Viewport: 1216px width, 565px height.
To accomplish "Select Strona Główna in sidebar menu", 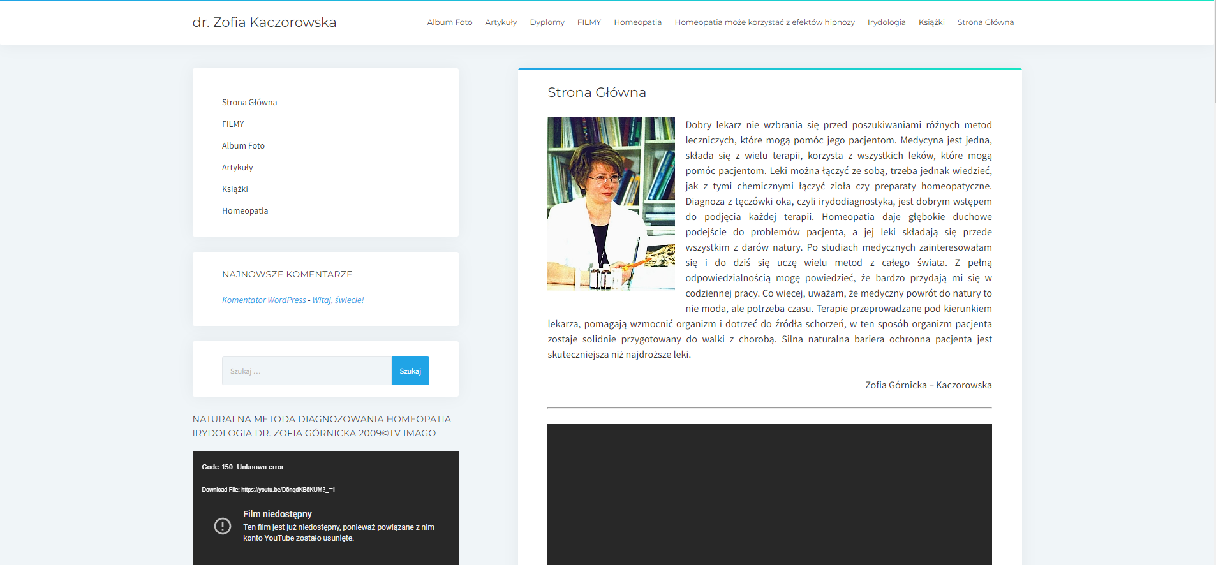I will click(x=249, y=103).
